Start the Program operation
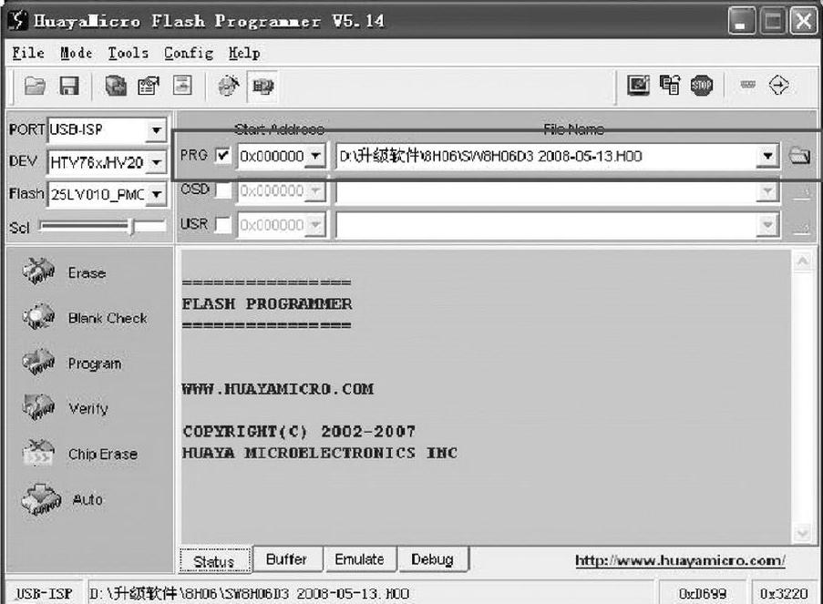Viewport: 823px width, 604px height. 72,363
